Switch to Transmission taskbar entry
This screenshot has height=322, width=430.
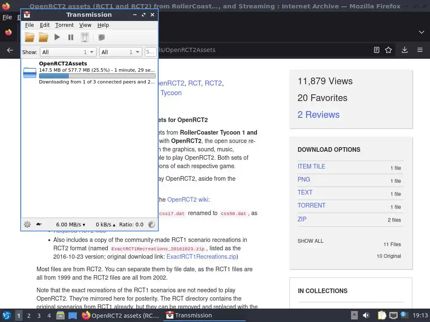click(x=205, y=315)
